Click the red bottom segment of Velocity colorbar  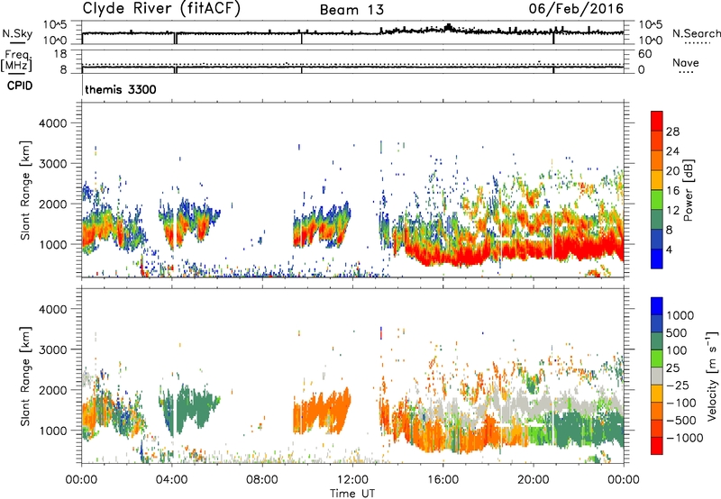pyautogui.click(x=657, y=446)
